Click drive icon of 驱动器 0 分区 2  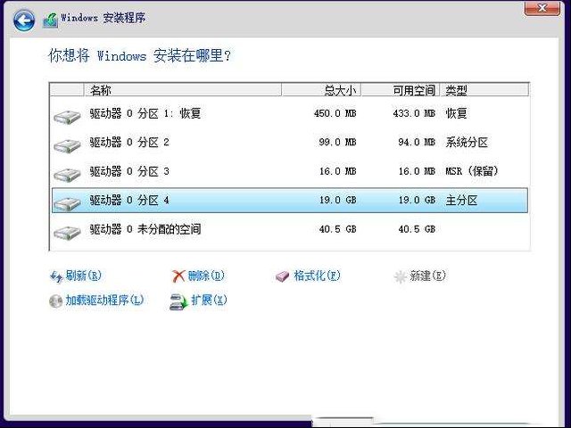tap(67, 145)
